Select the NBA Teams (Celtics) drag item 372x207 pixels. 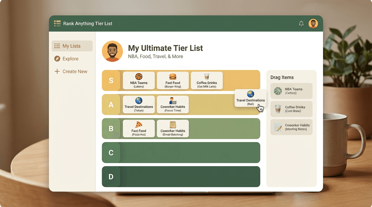[291, 91]
